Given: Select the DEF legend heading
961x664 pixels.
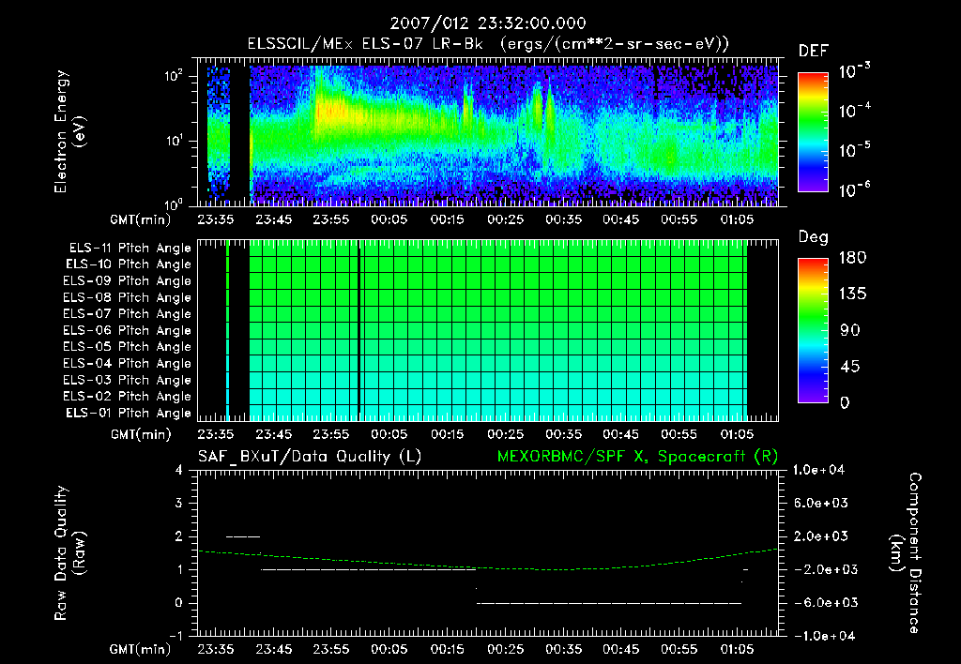Looking at the screenshot, I should (814, 52).
